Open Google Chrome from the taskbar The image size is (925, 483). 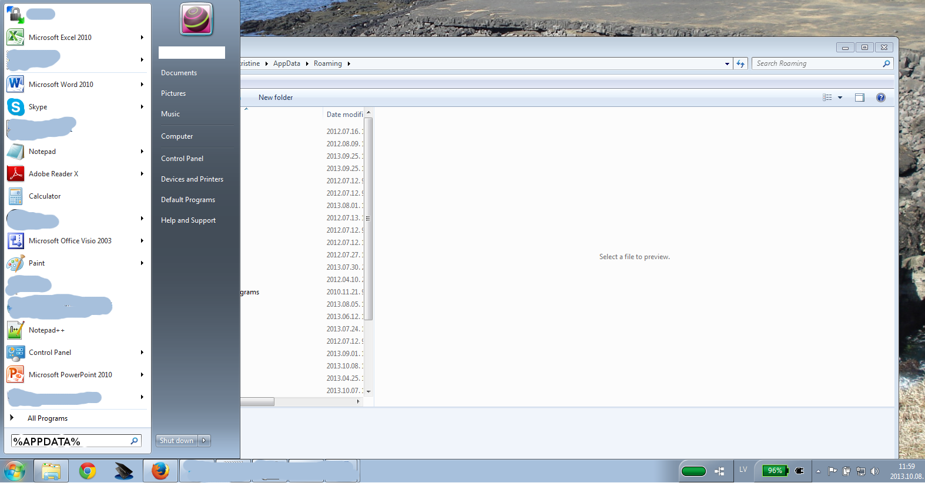[88, 471]
